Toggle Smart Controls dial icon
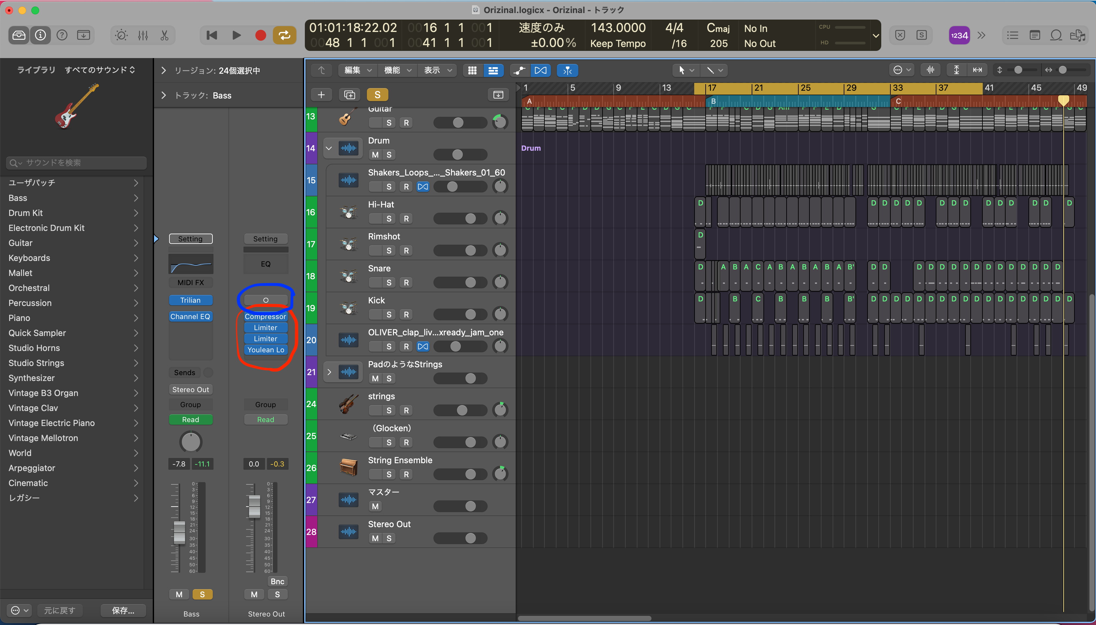 click(x=121, y=35)
